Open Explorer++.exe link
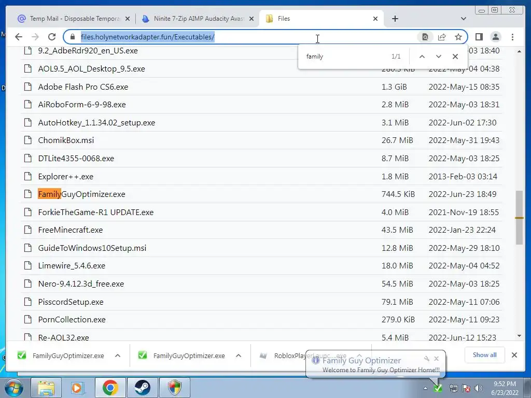 click(x=65, y=176)
